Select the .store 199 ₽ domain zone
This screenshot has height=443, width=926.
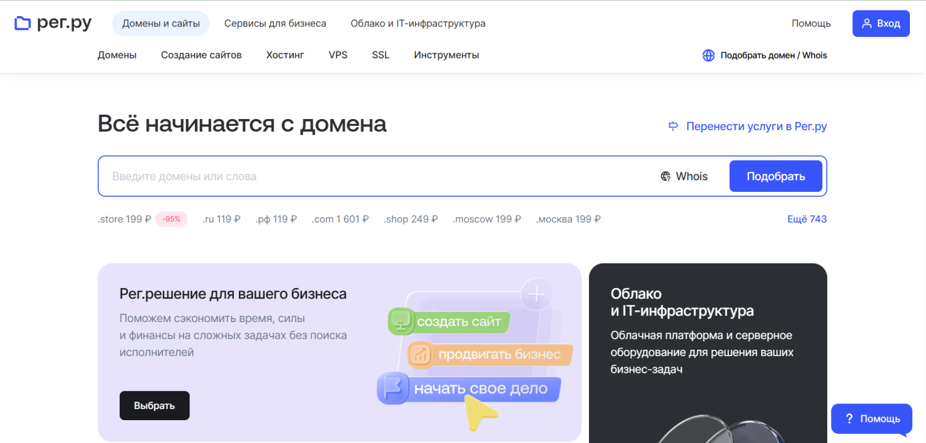click(x=124, y=219)
